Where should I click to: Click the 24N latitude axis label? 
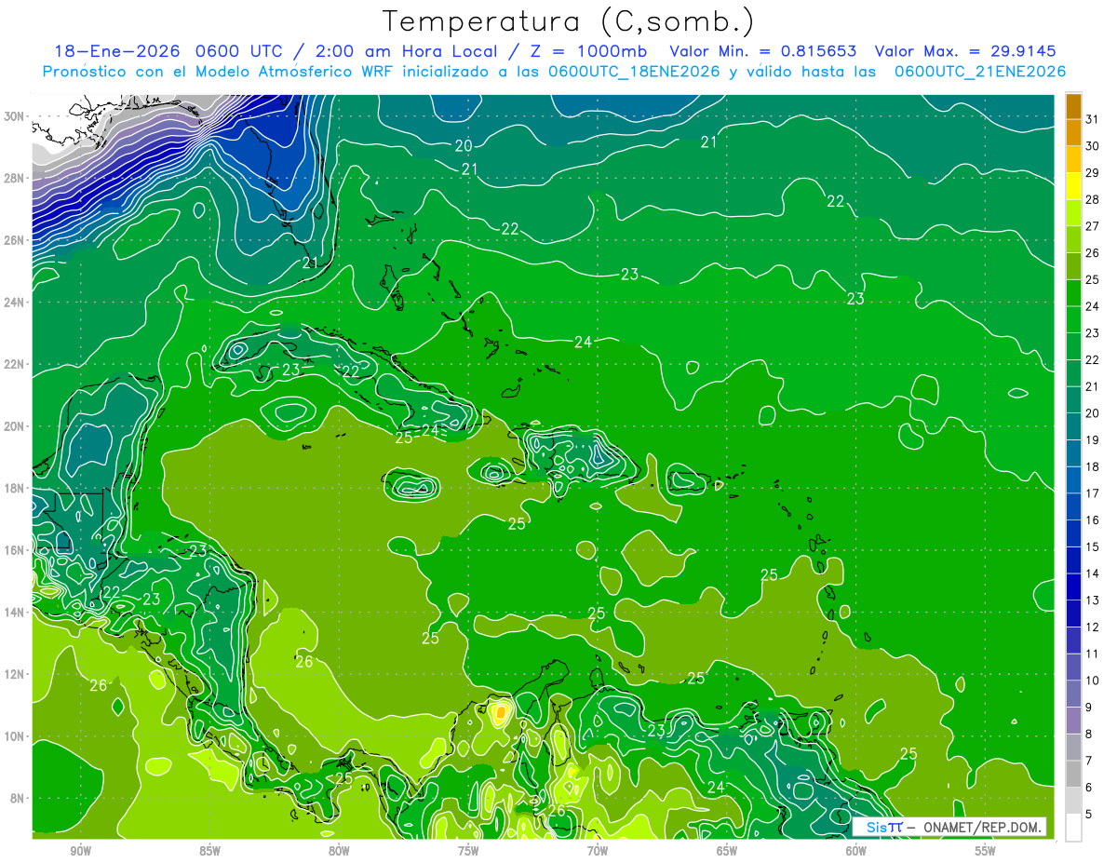click(16, 302)
